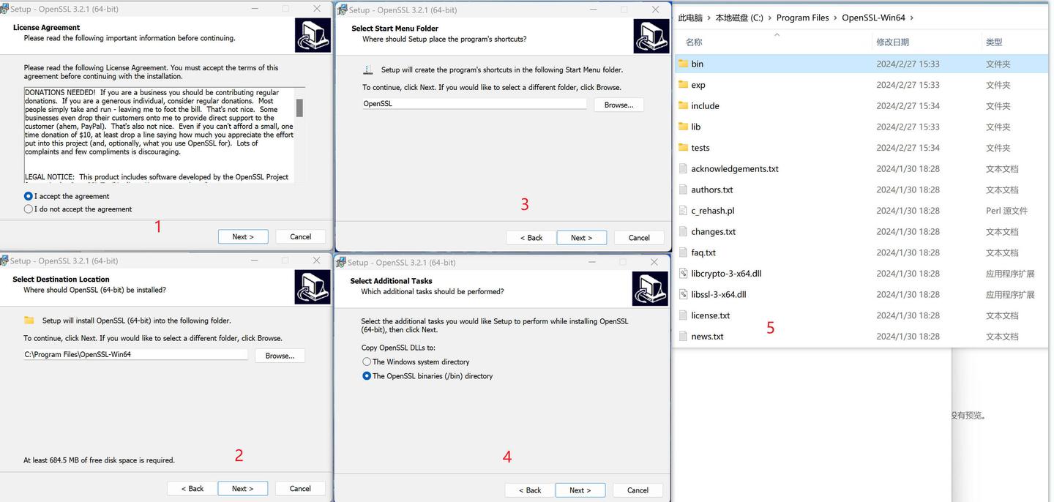Expand breadcrumb chevron after 本地磁盘 (C:)
Screen dimensions: 1054x502
click(x=770, y=18)
